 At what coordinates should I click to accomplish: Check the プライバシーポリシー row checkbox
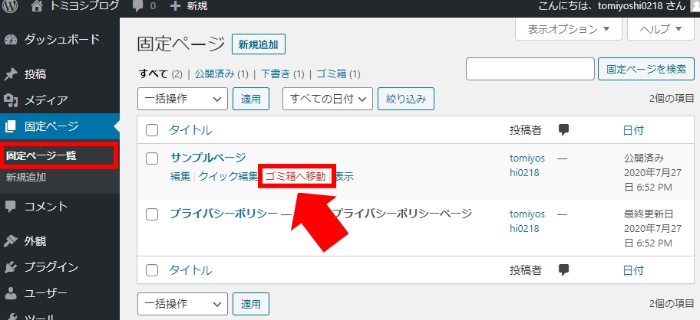point(152,214)
